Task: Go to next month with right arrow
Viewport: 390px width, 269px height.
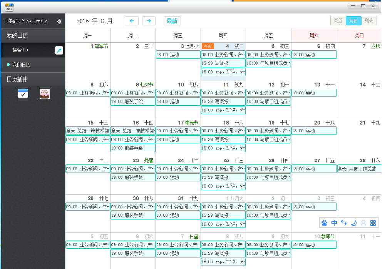Action: coord(149,21)
